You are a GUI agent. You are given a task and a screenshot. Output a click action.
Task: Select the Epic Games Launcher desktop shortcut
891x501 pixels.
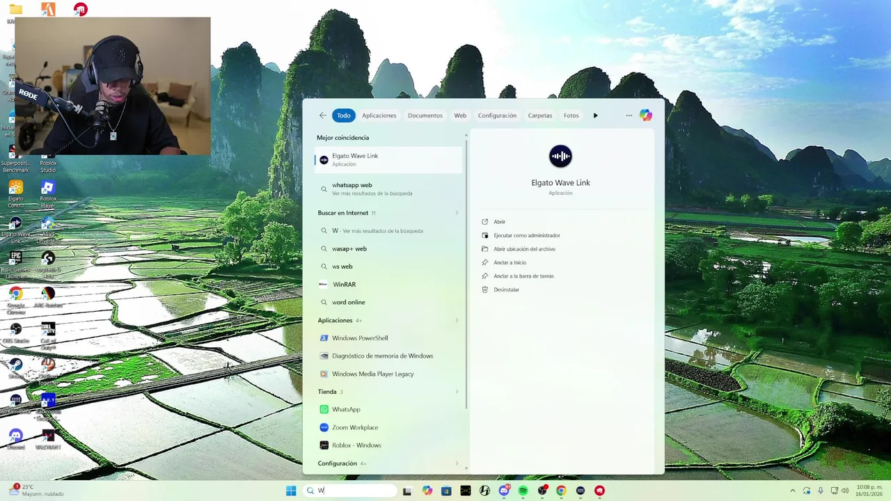tap(15, 264)
